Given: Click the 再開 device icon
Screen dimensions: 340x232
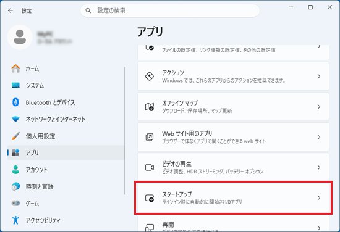Looking at the screenshot, I should coord(150,228).
